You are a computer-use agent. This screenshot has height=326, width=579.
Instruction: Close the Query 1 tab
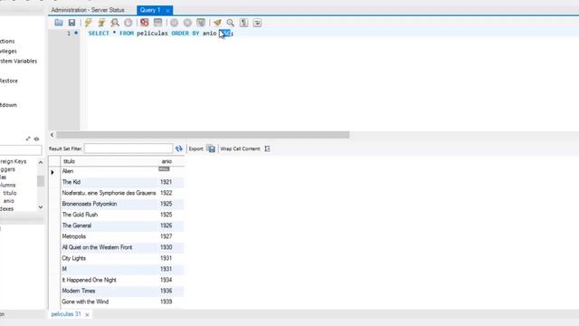(x=167, y=11)
